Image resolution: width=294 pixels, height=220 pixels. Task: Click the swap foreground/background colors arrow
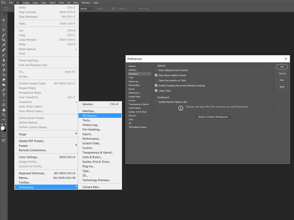click(5, 124)
